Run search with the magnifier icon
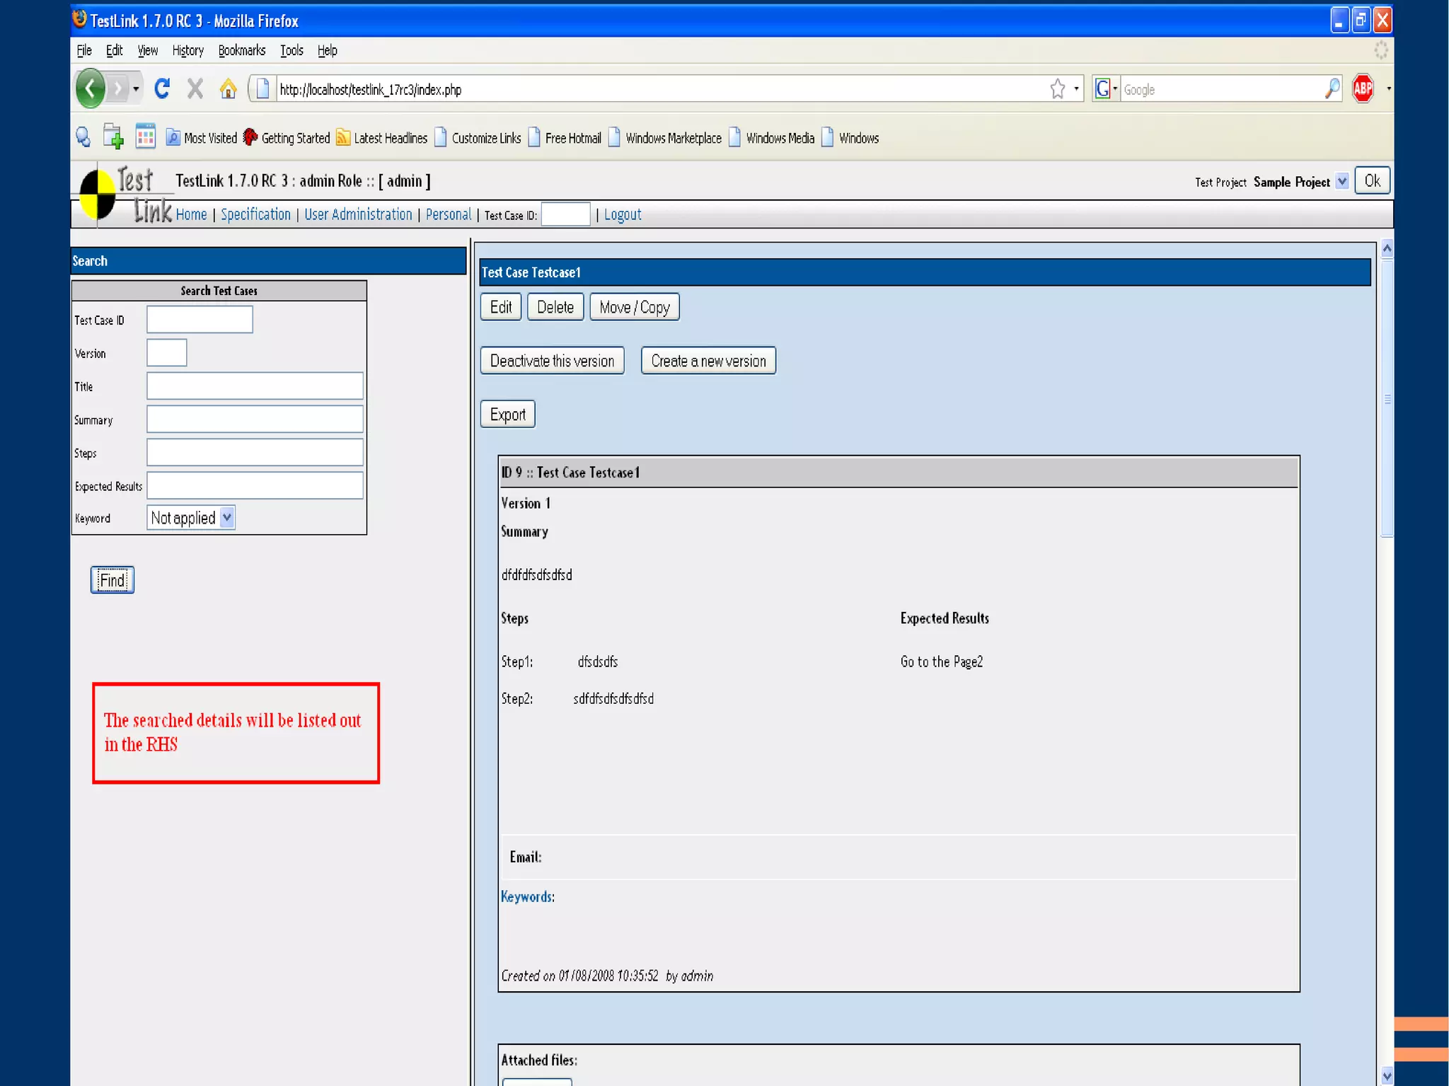Screen dimensions: 1449x1086 click(1332, 88)
